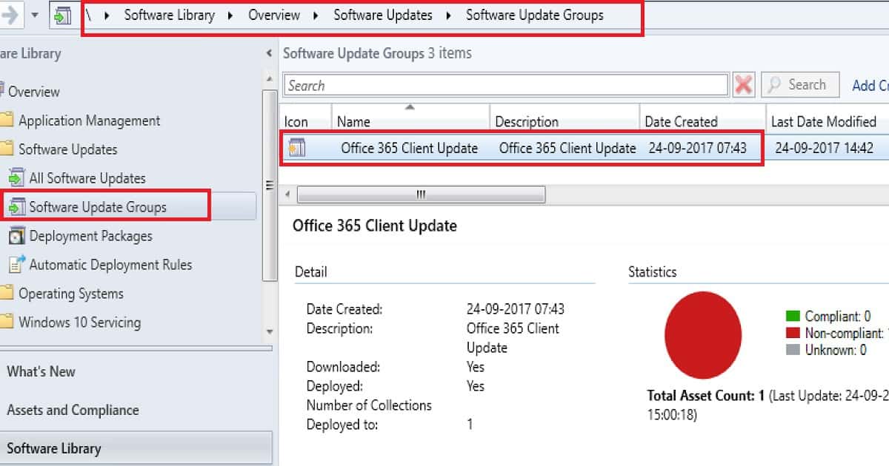Open All Software Updates node
The image size is (889, 466).
87,178
